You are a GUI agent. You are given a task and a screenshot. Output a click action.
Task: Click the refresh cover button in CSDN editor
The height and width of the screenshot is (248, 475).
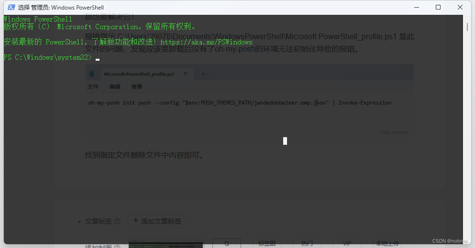coord(227,243)
